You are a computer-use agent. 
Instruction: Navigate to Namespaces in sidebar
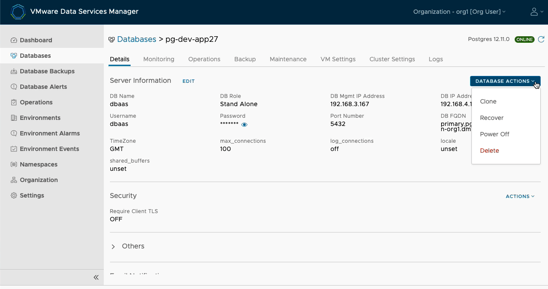coord(38,164)
